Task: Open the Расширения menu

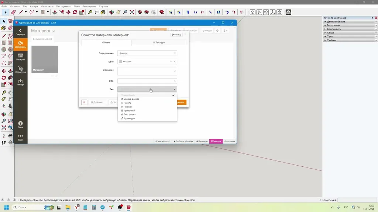Action: [89, 7]
